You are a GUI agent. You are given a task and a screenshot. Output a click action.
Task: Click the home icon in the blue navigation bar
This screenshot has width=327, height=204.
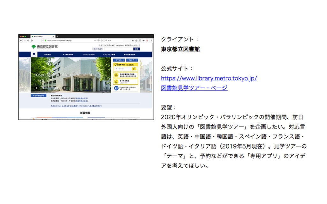pyautogui.click(x=34, y=54)
